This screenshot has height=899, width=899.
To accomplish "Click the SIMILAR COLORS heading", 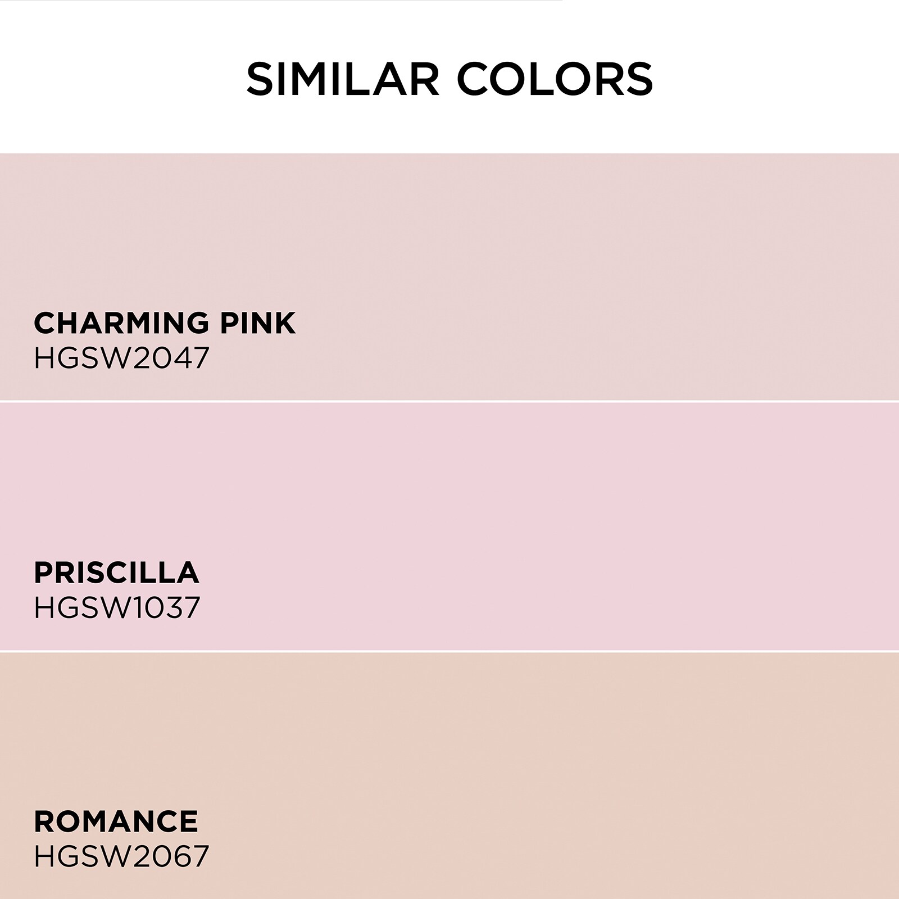I will coord(449,79).
